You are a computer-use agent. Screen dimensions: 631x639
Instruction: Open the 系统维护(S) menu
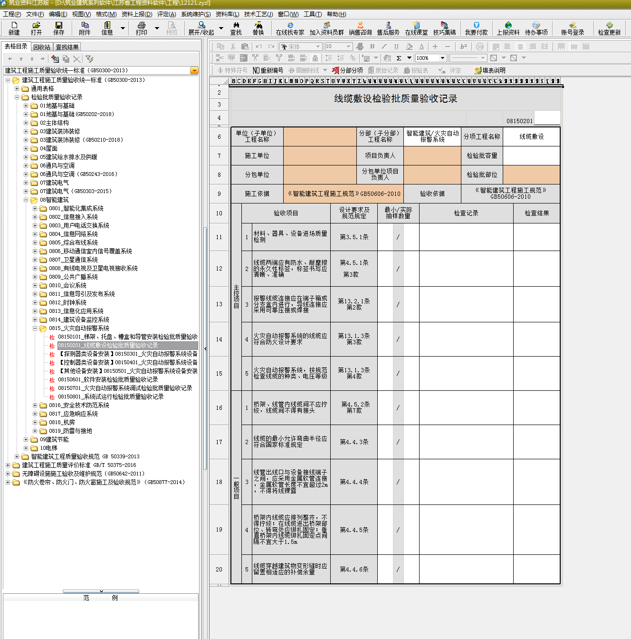196,14
